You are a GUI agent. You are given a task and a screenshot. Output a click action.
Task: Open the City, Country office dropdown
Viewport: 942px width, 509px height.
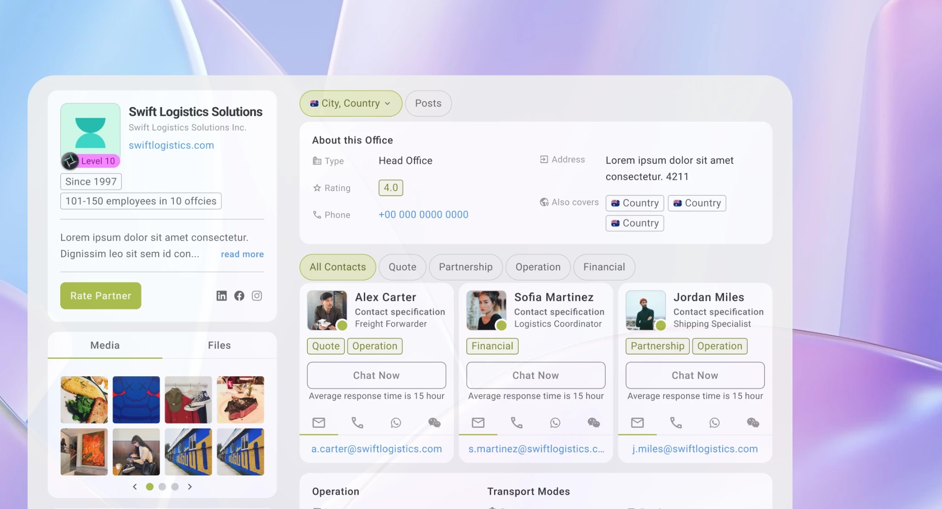click(351, 103)
